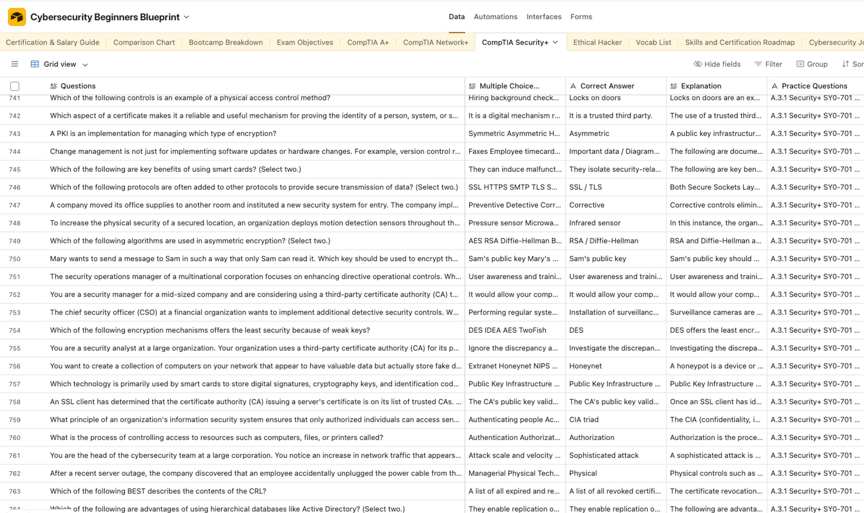Click 'Corrective controls elimin...' explanation cell
The width and height of the screenshot is (864, 513).
point(716,205)
